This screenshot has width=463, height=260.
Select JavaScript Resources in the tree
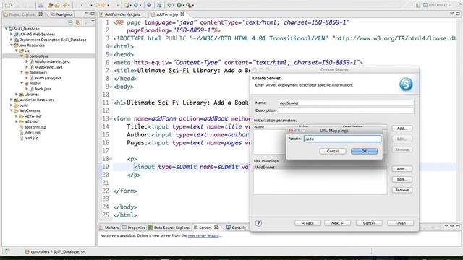[x=37, y=100]
